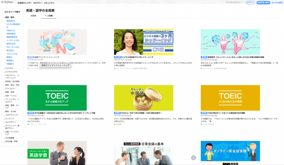Click the TOEIC得点のベースをつくる頻出英文法 title

click(x=226, y=113)
